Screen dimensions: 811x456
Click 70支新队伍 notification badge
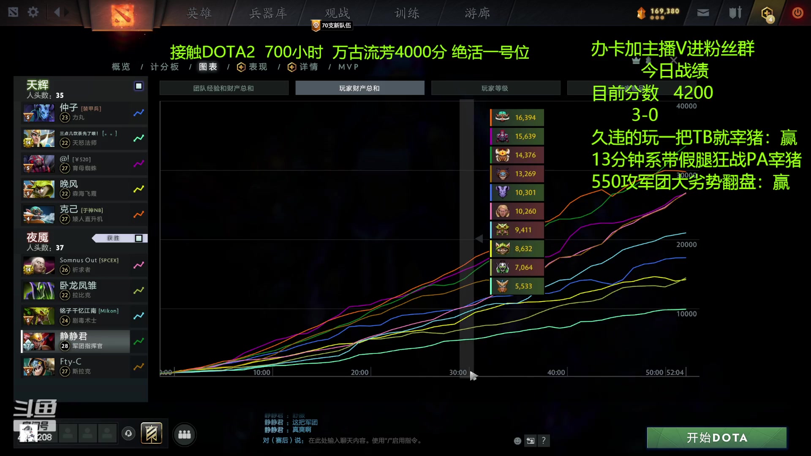[332, 25]
